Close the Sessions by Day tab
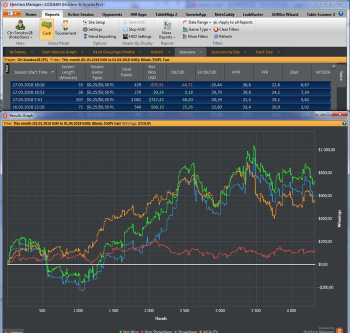350x333 pixels. [245, 52]
